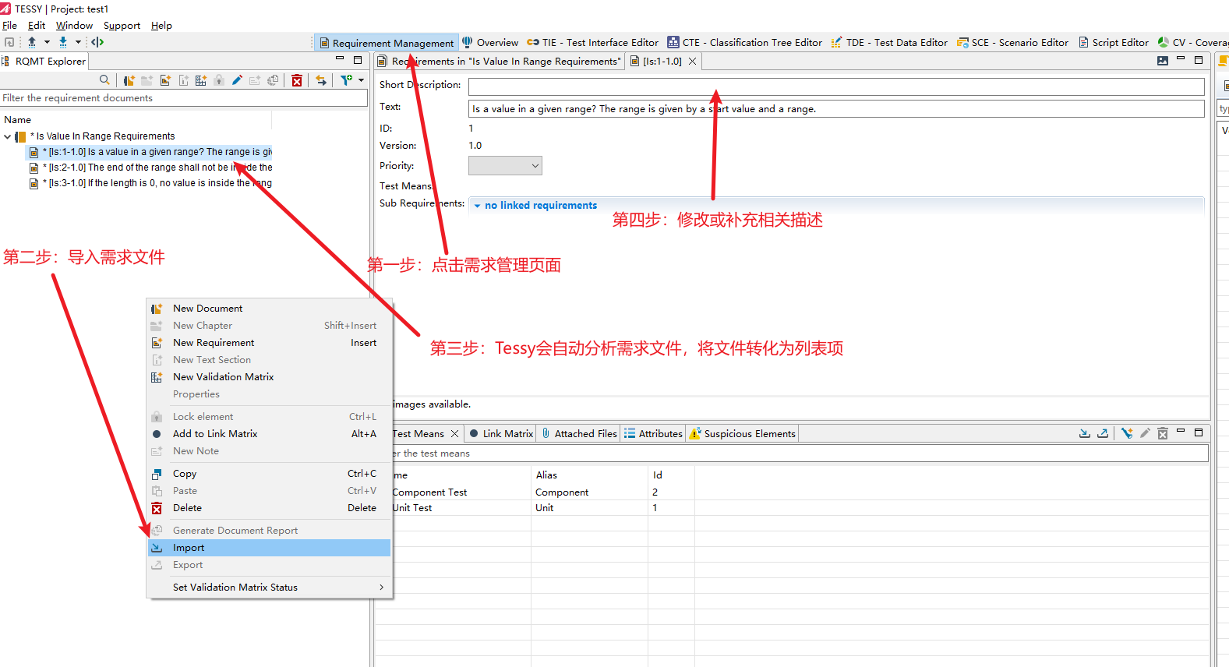
Task: Select New Requirement in context menu
Action: (269, 343)
